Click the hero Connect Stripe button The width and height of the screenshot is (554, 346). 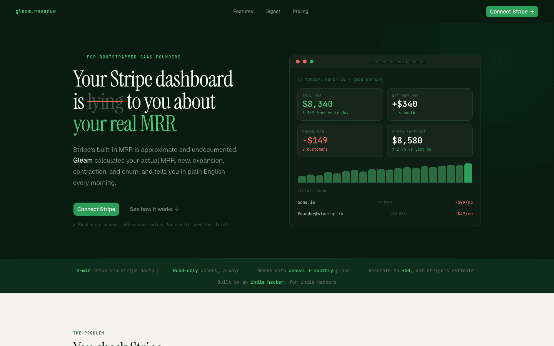click(96, 209)
